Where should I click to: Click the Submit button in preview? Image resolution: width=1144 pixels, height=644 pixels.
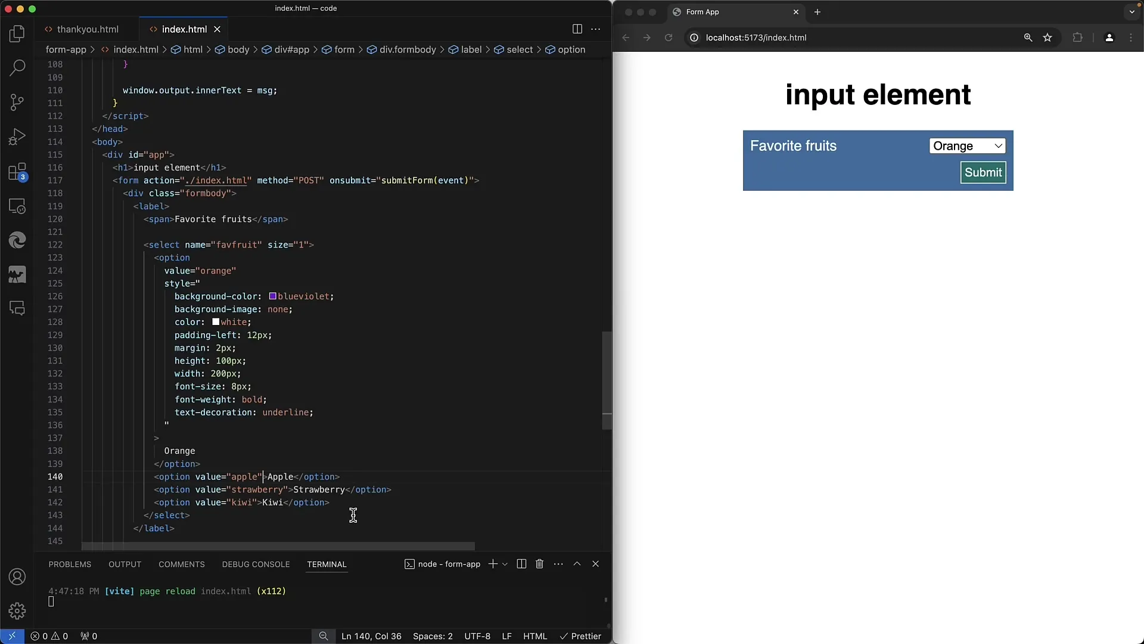984,172
